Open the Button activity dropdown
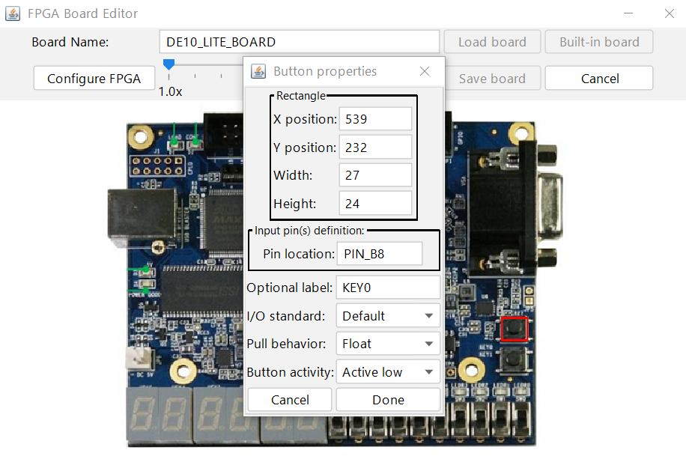The width and height of the screenshot is (686, 471). pos(388,372)
